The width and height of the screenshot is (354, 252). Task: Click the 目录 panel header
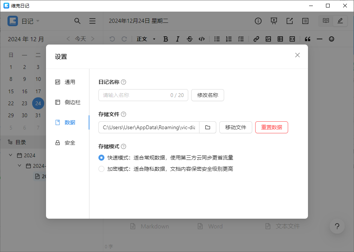tap(23, 142)
